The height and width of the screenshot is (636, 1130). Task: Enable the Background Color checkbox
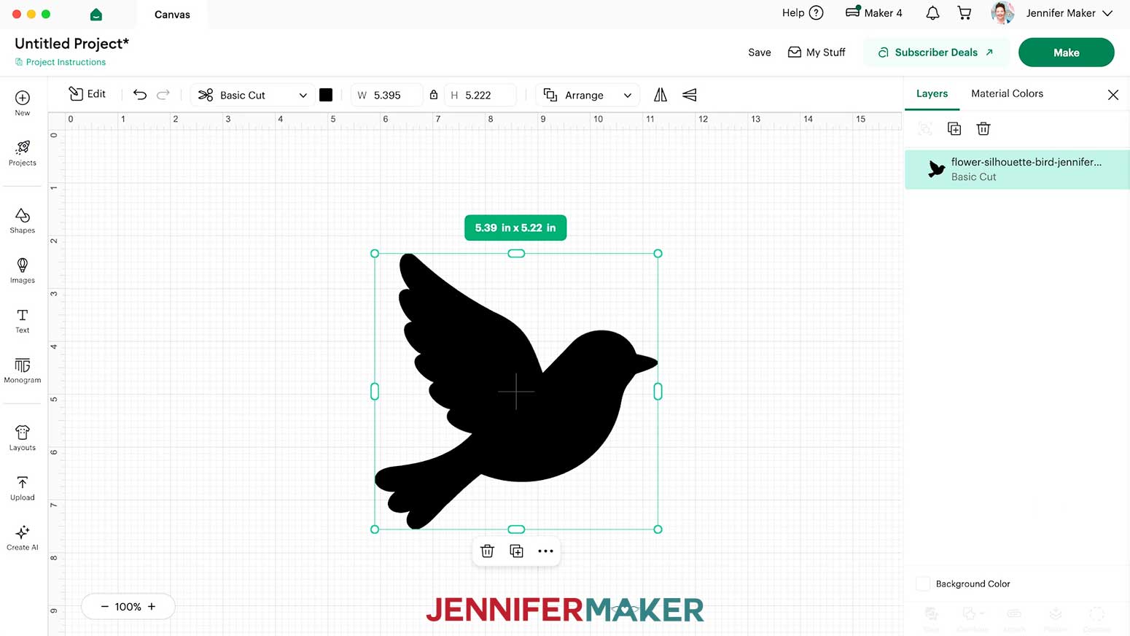(x=923, y=583)
